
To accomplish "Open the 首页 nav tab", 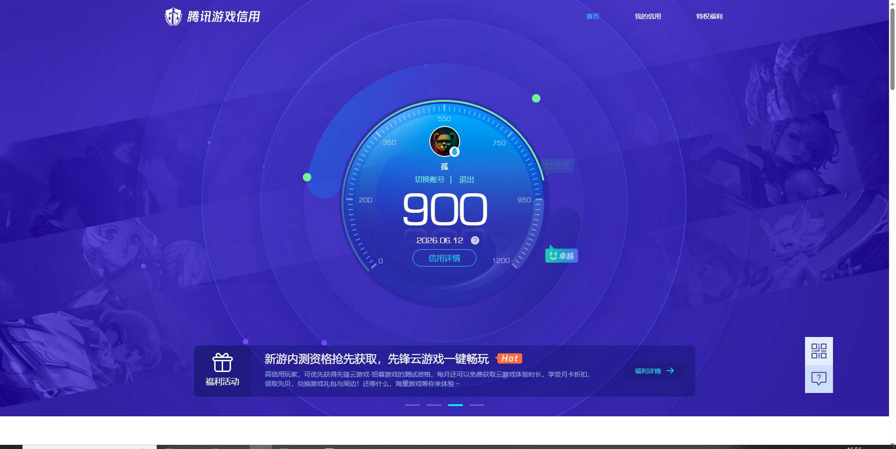I will (593, 16).
